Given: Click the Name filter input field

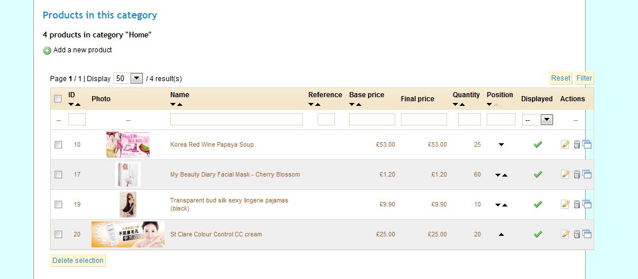Looking at the screenshot, I should (236, 120).
